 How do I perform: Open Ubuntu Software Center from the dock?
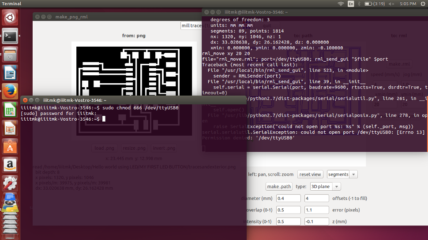10,146
